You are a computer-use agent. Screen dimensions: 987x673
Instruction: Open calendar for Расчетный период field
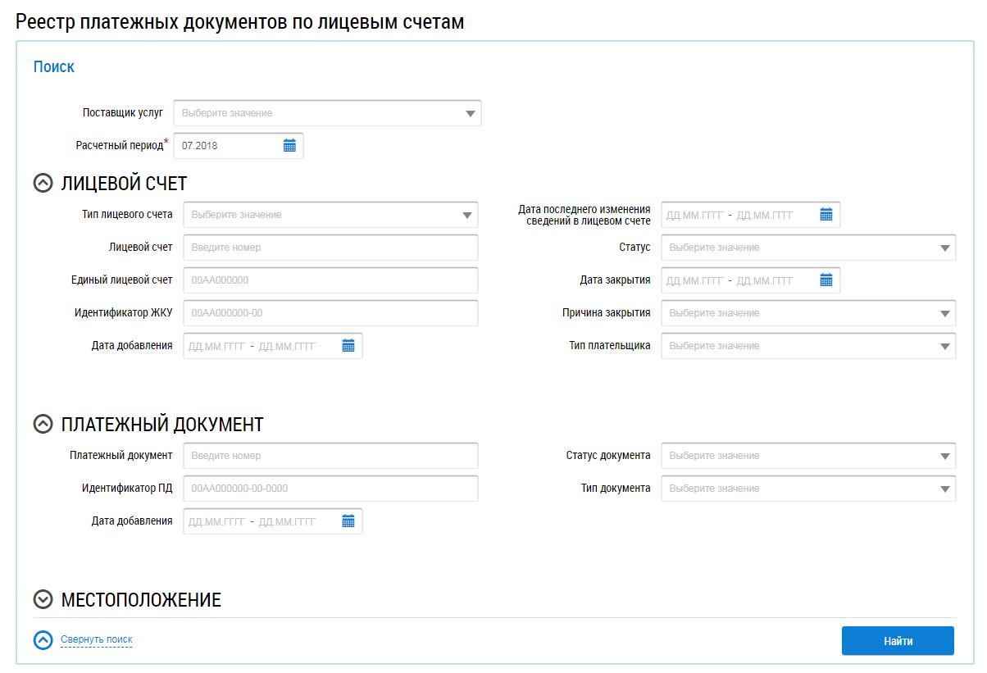(289, 146)
